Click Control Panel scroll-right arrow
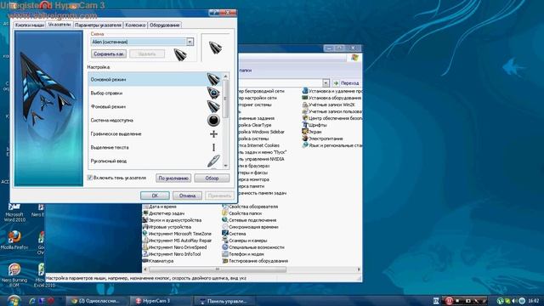 (359, 269)
